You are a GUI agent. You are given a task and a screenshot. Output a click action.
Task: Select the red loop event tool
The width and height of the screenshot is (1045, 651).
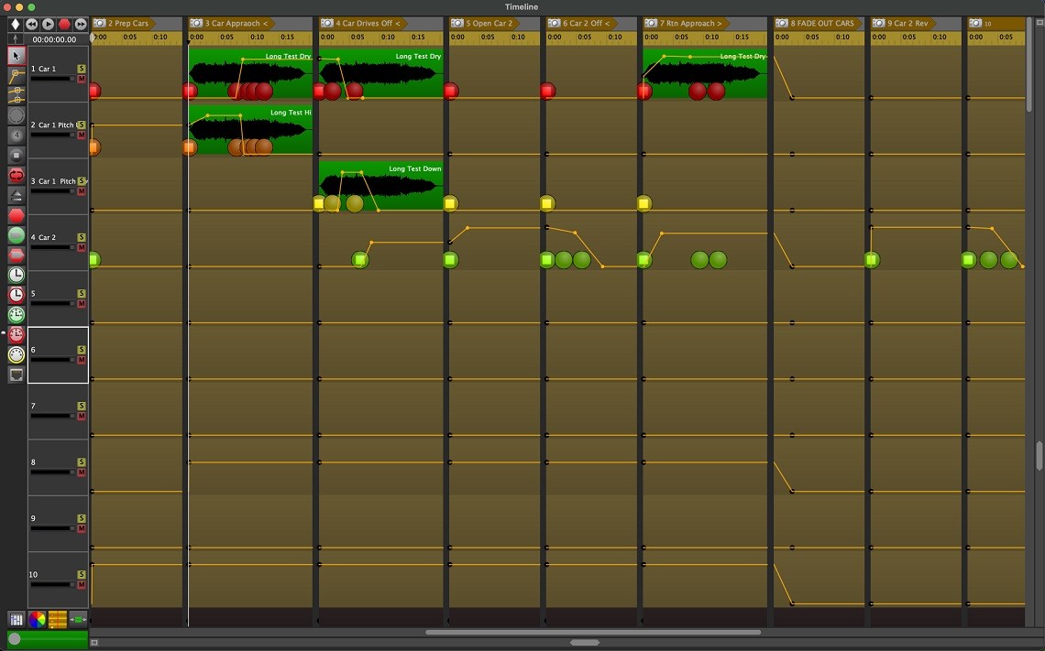[x=16, y=175]
